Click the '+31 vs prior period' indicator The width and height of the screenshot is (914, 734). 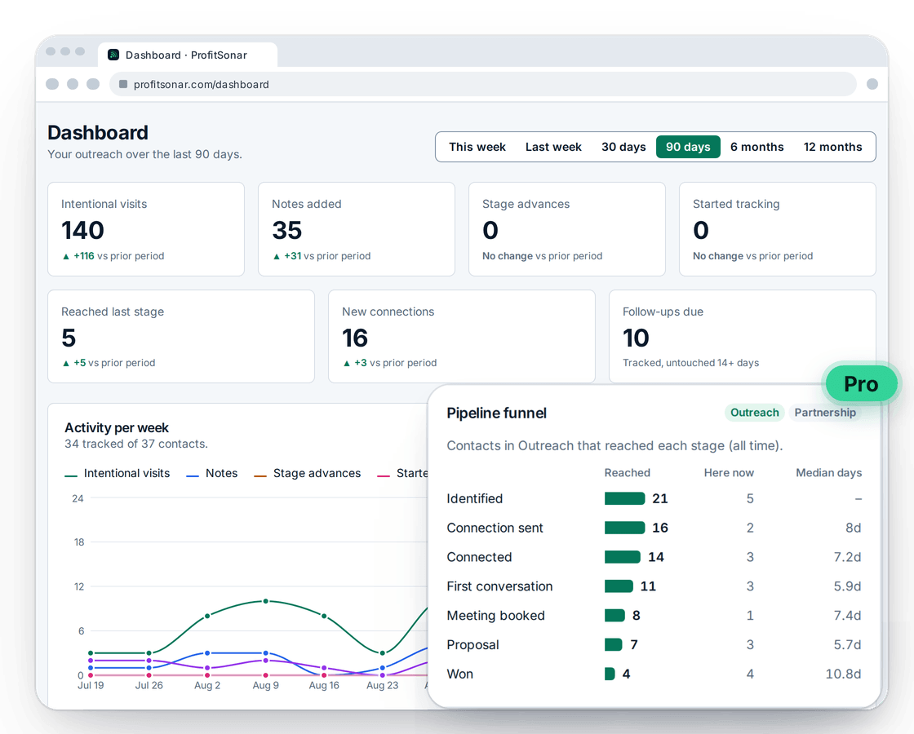322,256
